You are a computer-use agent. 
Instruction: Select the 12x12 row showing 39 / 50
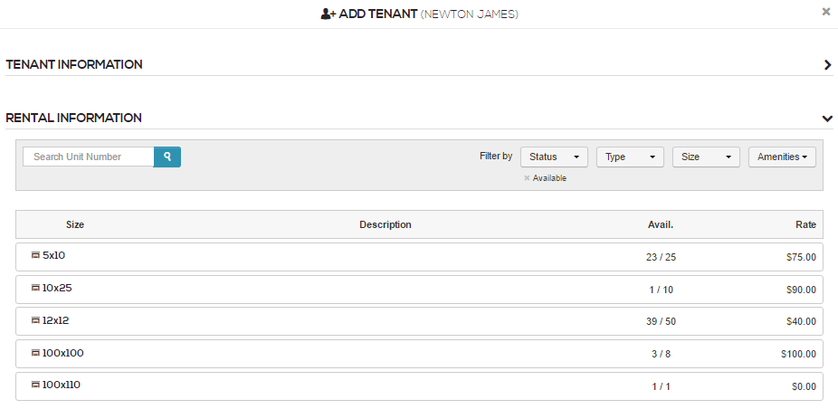420,321
